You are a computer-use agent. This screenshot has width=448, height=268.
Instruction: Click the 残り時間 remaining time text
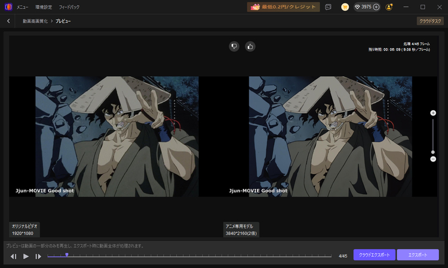399,49
